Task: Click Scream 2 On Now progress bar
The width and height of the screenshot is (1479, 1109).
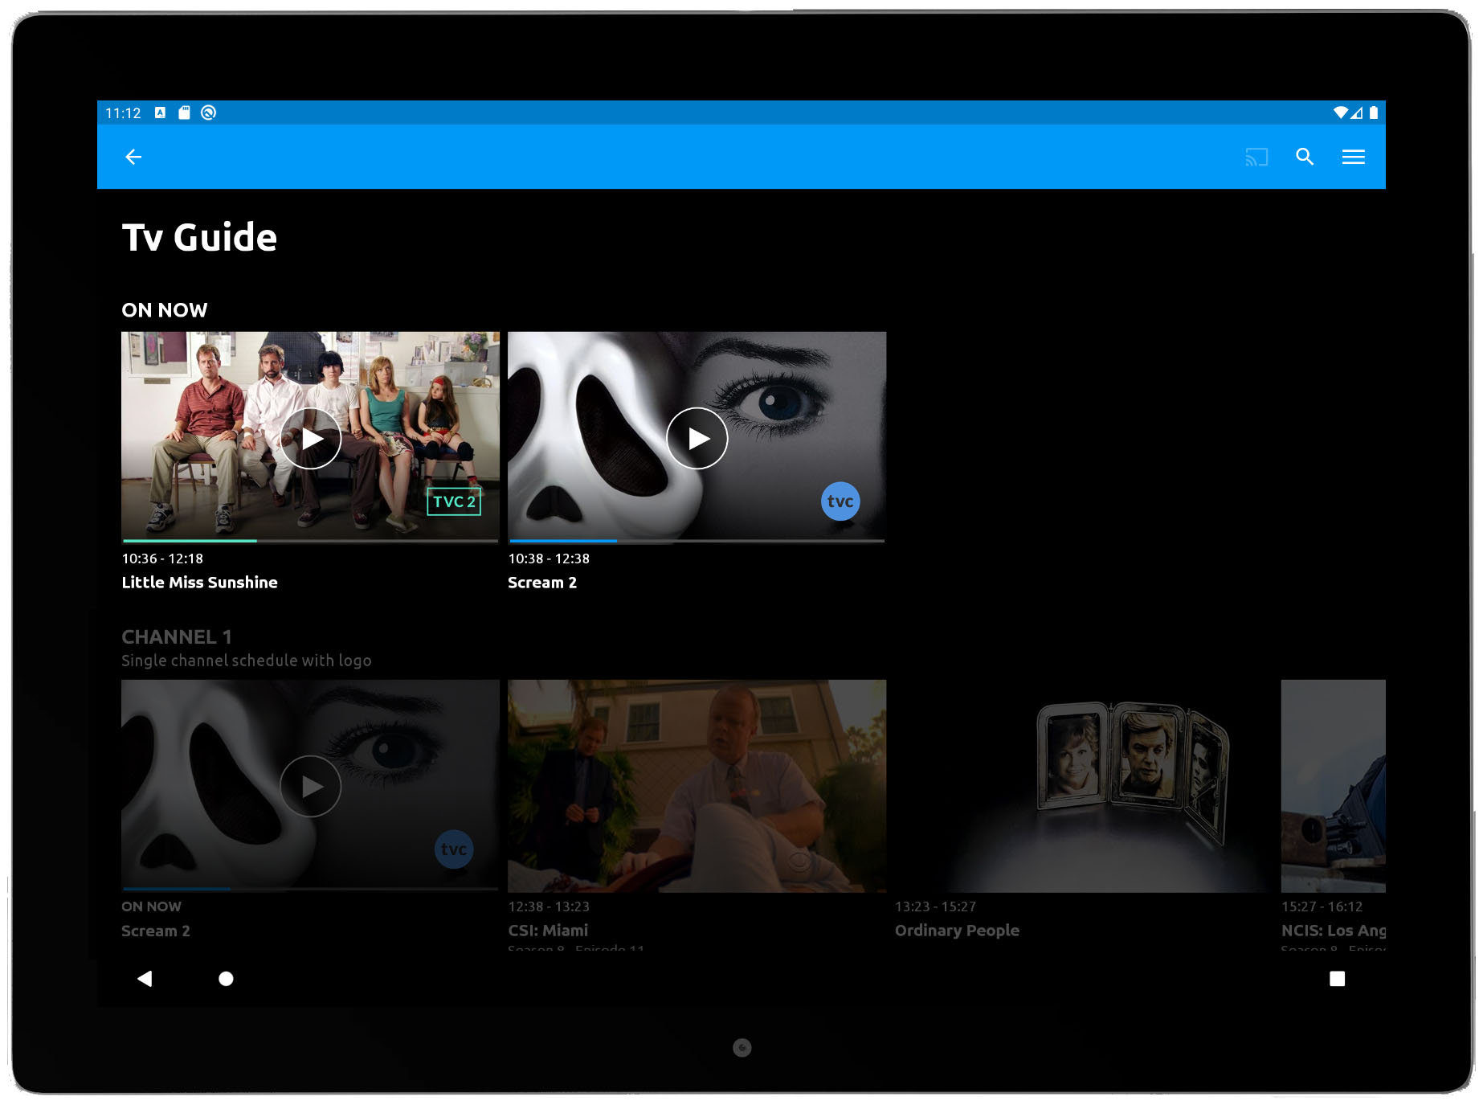Action: tap(697, 541)
